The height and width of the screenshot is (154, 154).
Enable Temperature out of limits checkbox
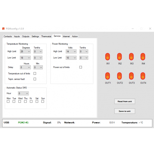point(35,73)
